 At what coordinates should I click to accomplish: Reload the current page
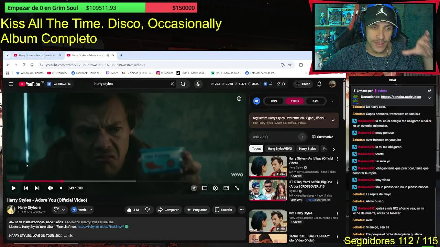(x=24, y=65)
